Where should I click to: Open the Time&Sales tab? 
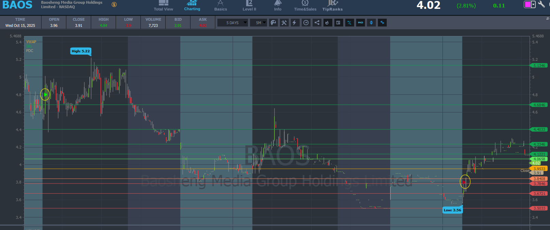[x=305, y=6]
